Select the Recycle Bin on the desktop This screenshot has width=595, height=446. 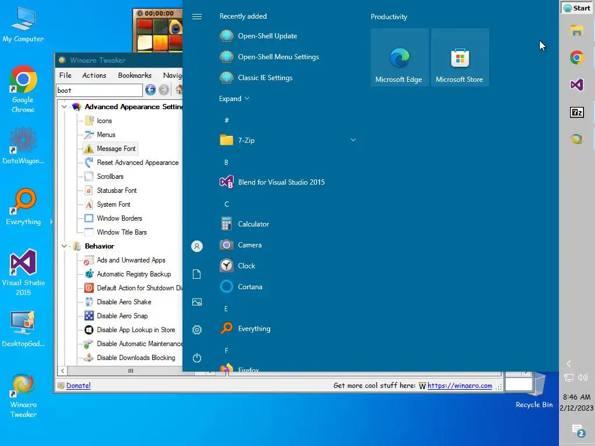(535, 391)
